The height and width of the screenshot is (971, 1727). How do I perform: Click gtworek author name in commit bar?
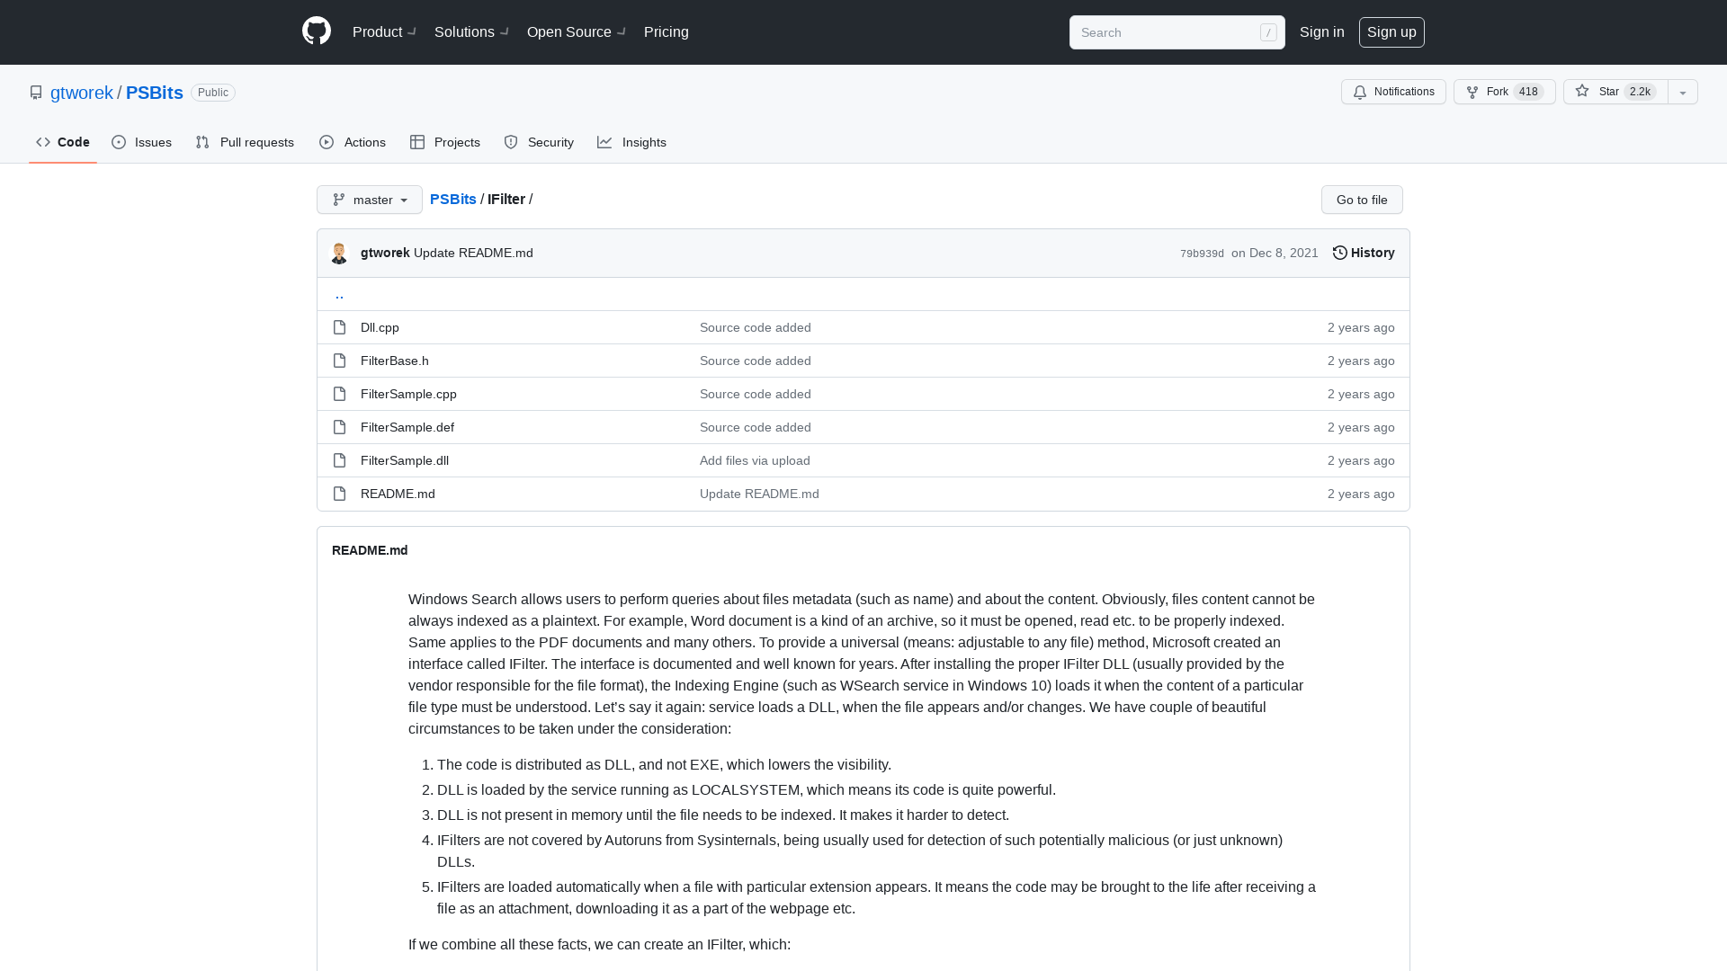385,253
